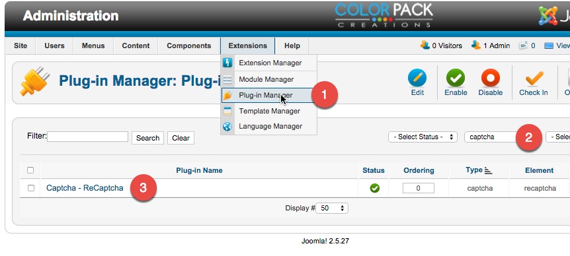Click the Edit pencil toolbar icon

[x=417, y=78]
